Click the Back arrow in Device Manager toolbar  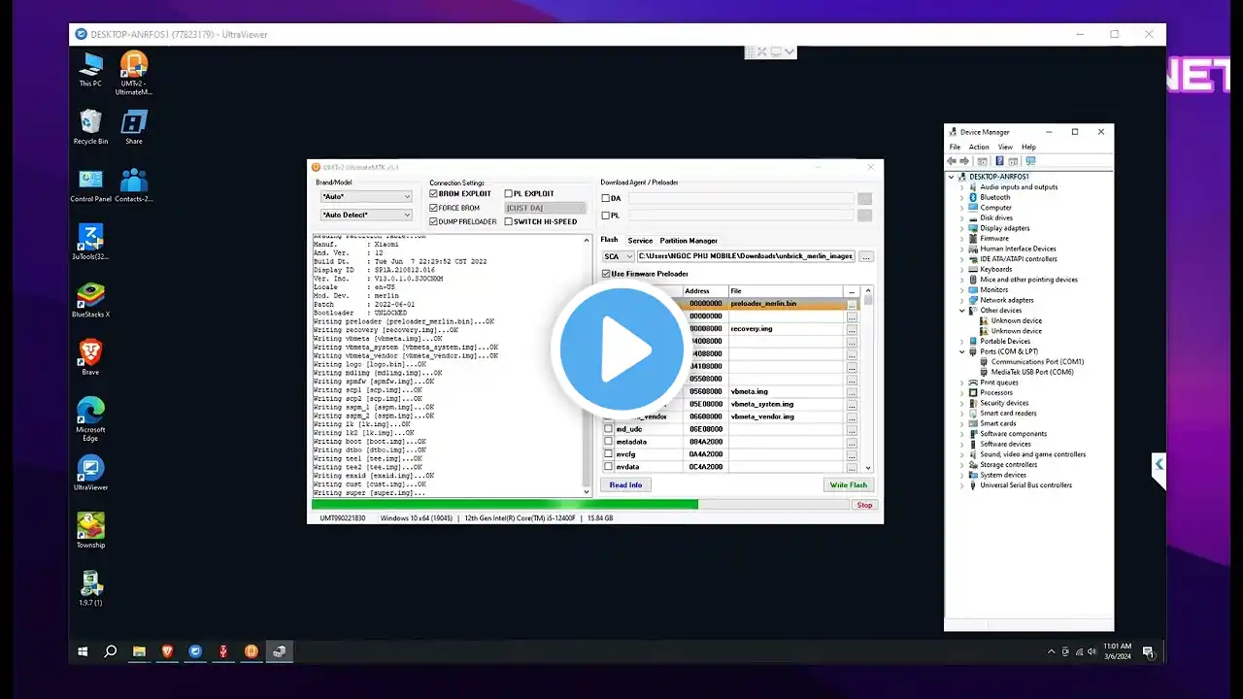click(954, 161)
